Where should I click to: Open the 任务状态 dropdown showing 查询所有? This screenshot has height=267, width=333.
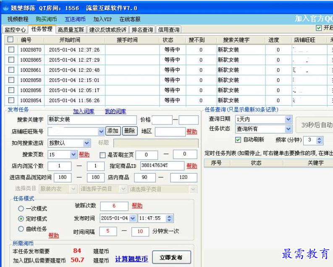point(288,129)
